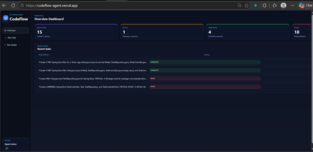The image size is (313, 152).
Task: Click the CodeFlow logo icon
Action: (x=5, y=18)
